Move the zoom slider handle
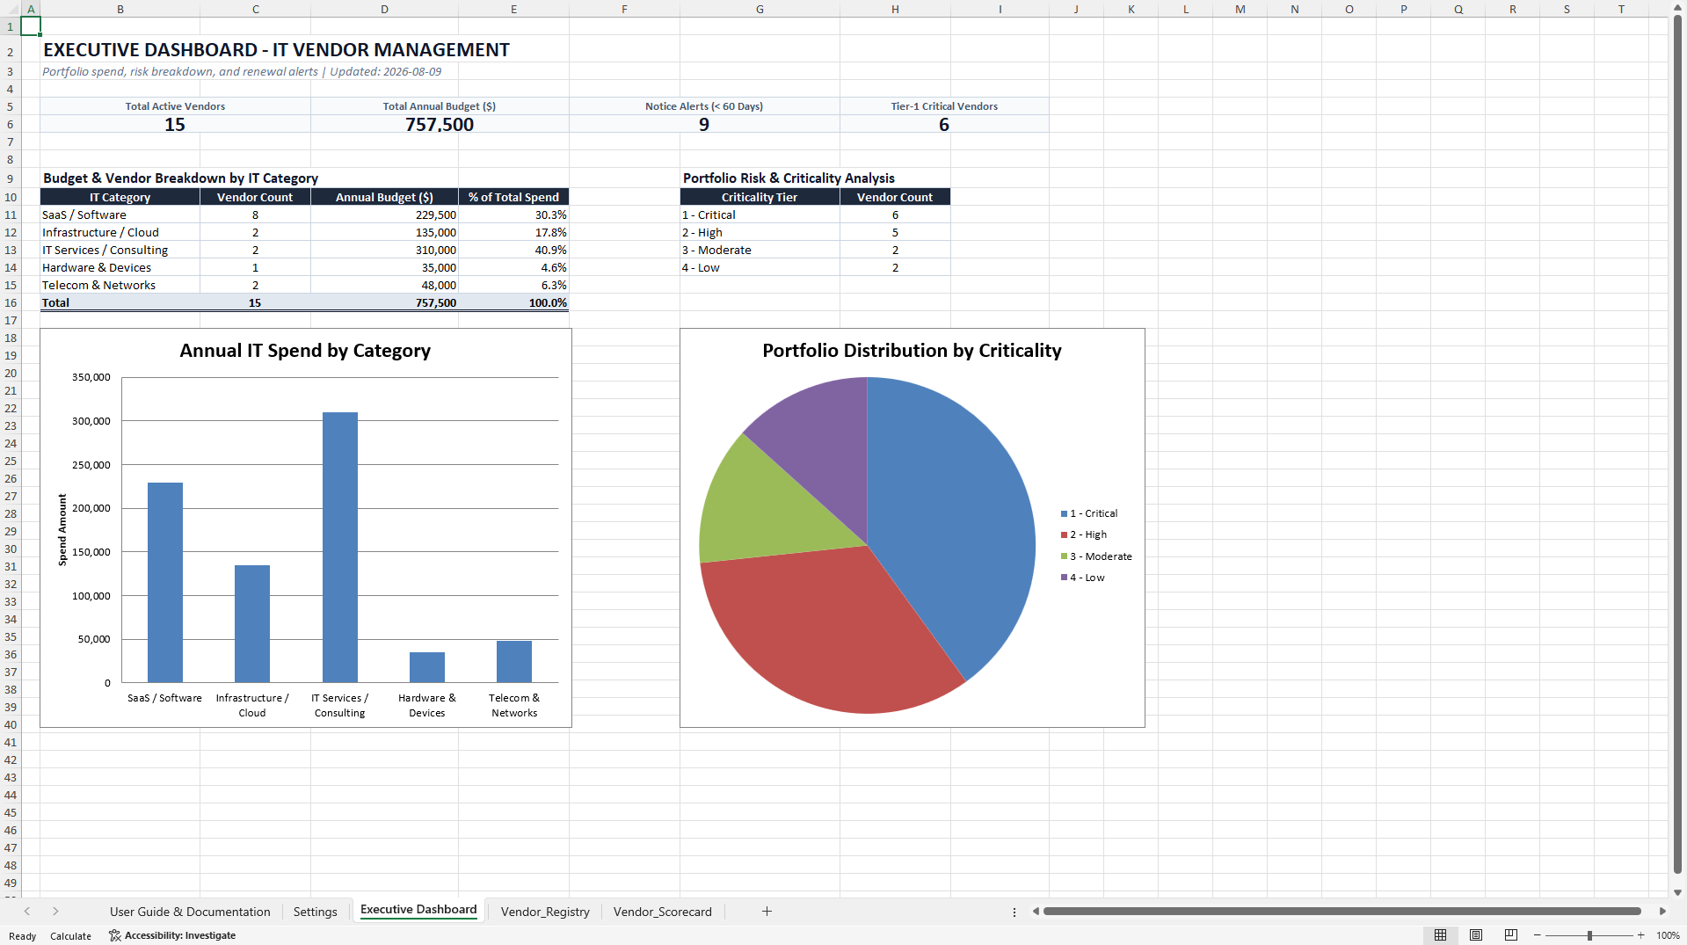The image size is (1687, 945). (1589, 935)
